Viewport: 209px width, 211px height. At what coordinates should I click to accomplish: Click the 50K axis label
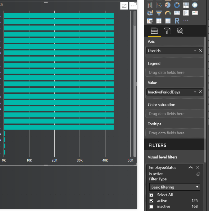click(131, 160)
